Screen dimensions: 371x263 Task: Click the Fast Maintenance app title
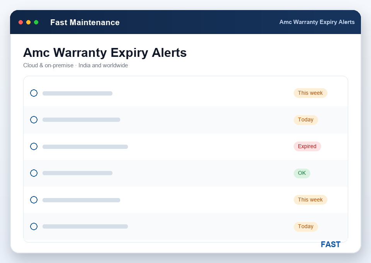85,22
